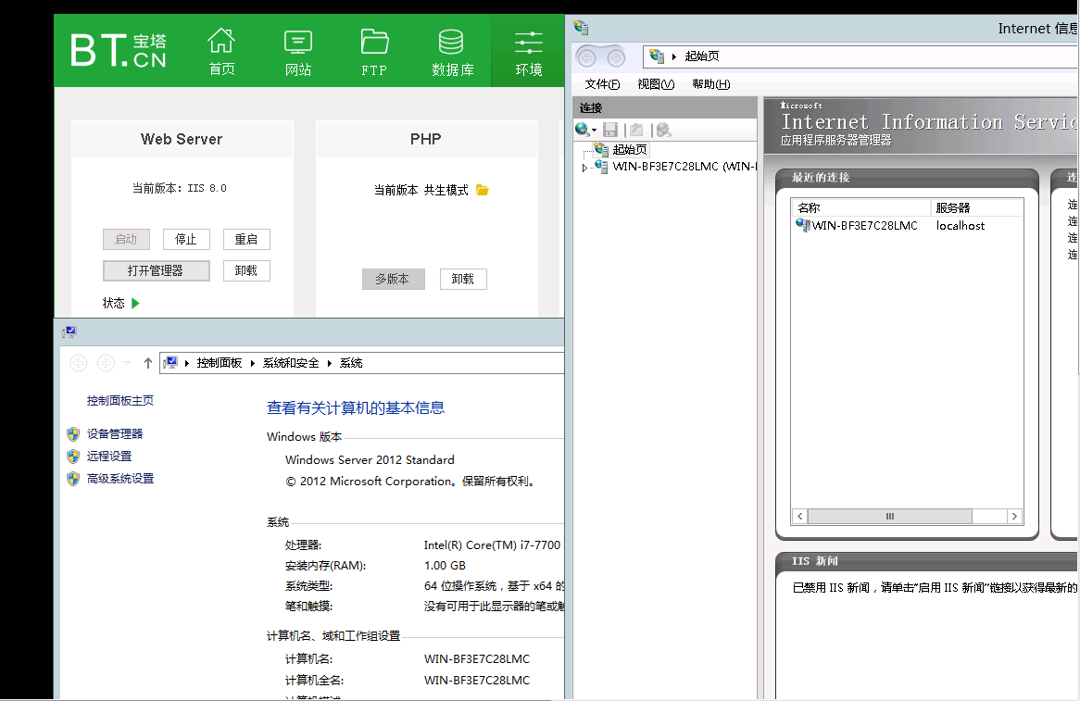Viewport: 1080px width, 701px height.
Task: Select the 环境 environment tab
Action: click(x=528, y=51)
